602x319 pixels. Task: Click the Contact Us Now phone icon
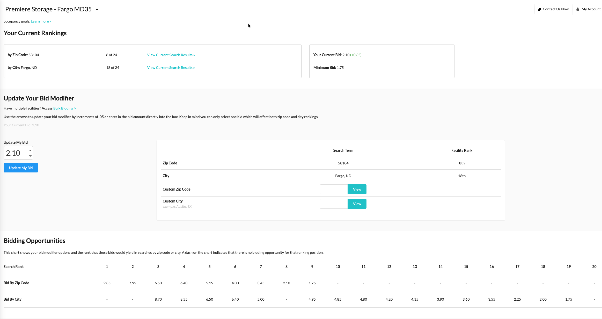pyautogui.click(x=539, y=9)
